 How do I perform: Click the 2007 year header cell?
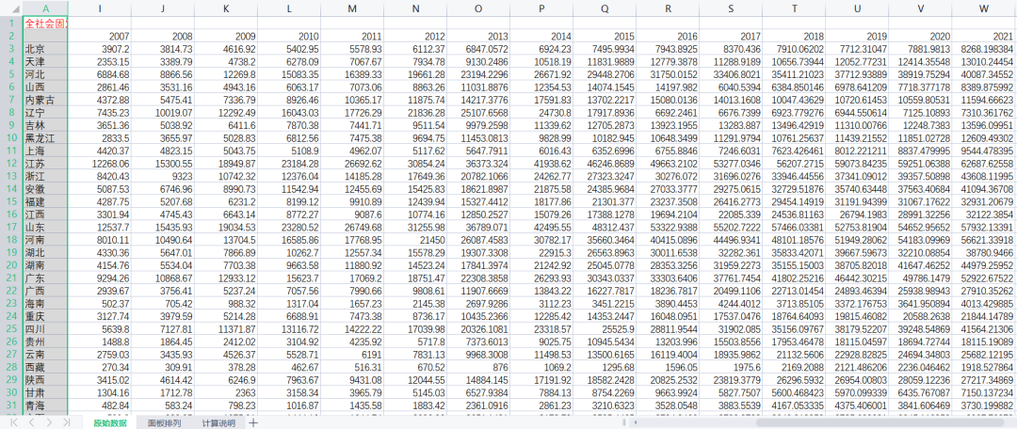[99, 36]
